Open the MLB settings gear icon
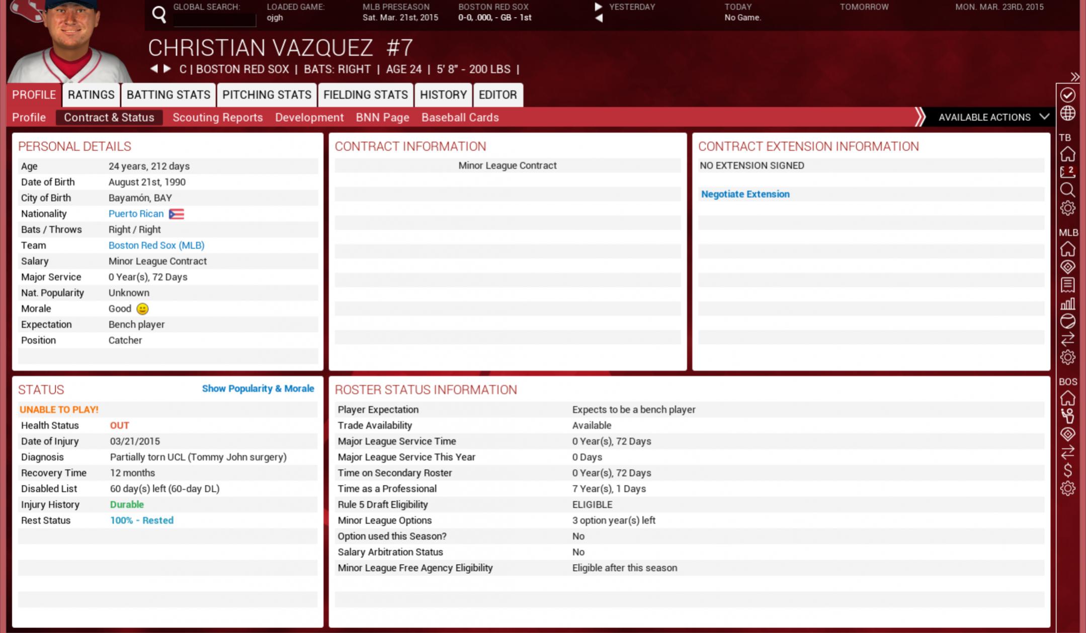The height and width of the screenshot is (633, 1086). (x=1067, y=357)
